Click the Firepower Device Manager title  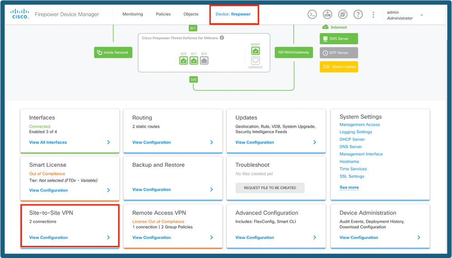(67, 14)
